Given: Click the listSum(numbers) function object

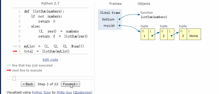Looking at the screenshot, I should tap(154, 15).
